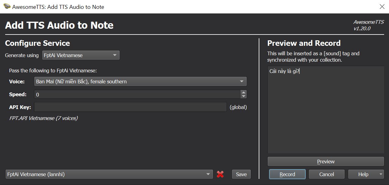Open the Generate using service dropdown
The image size is (389, 185).
click(81, 55)
